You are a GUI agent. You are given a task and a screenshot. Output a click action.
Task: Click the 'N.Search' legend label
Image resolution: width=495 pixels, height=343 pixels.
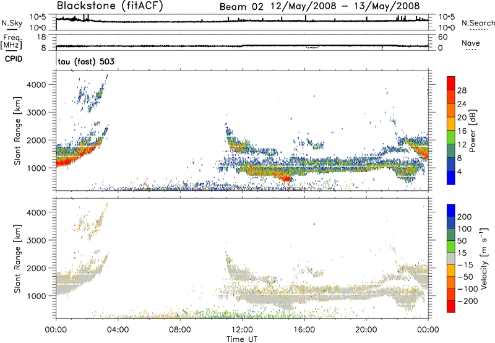(478, 23)
